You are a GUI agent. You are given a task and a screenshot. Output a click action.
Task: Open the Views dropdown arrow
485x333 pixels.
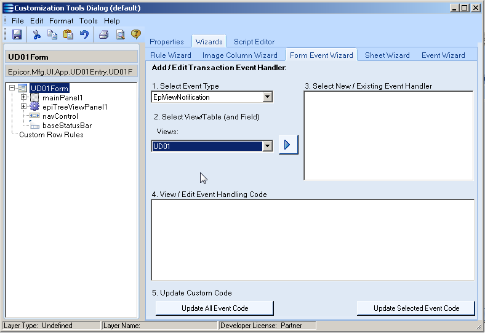tap(268, 146)
